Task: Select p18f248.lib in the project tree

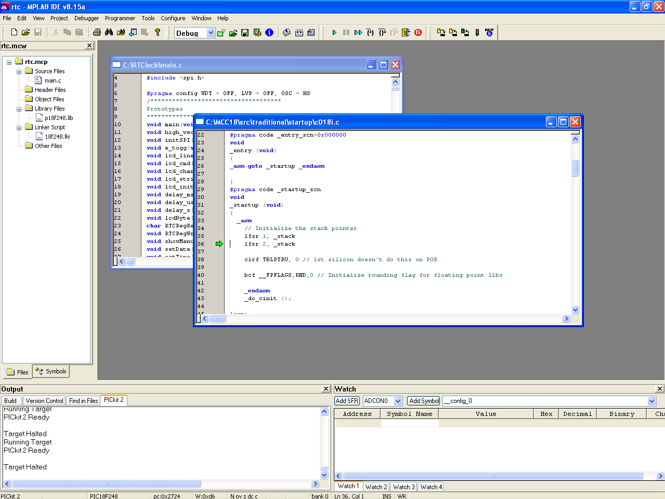Action: click(x=58, y=118)
